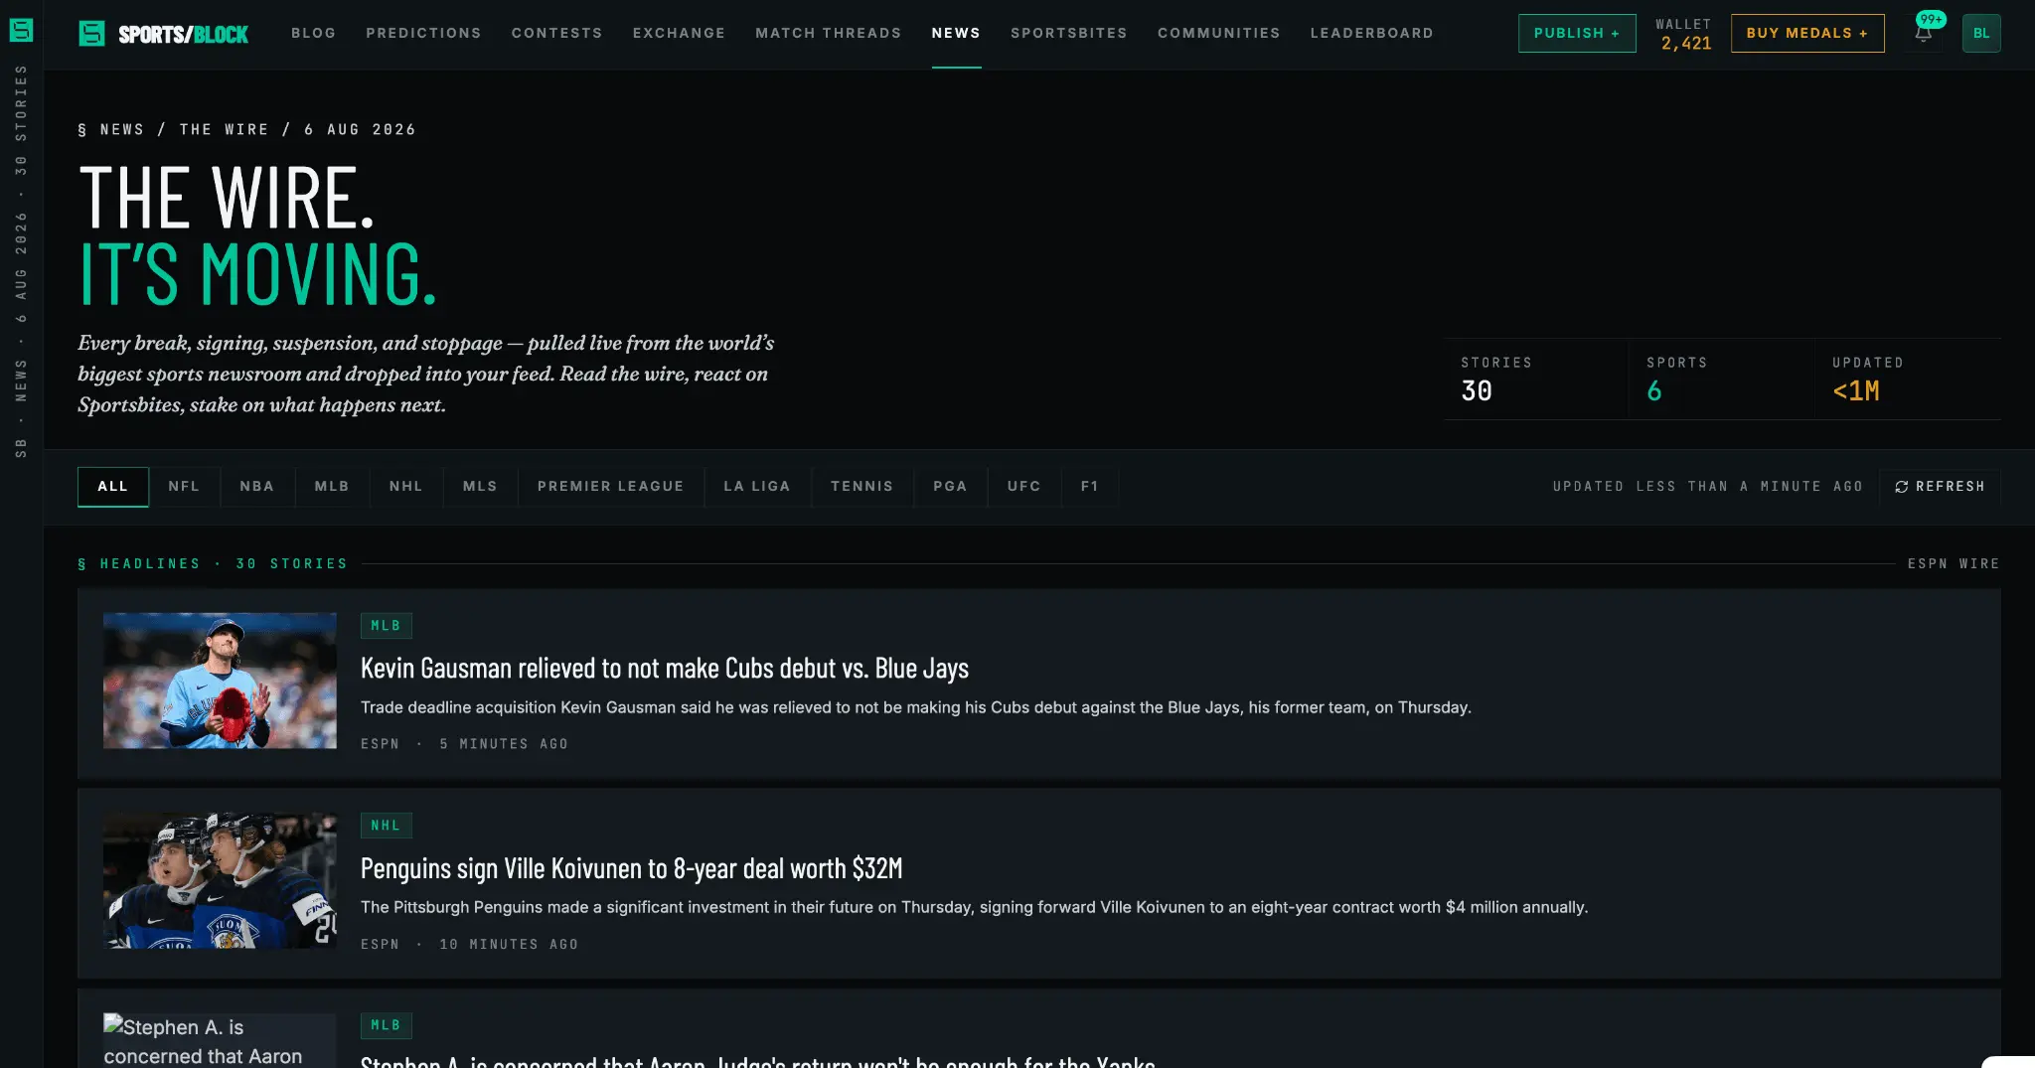This screenshot has width=2035, height=1068.
Task: Click the Updated <1M stat
Action: tap(1856, 391)
